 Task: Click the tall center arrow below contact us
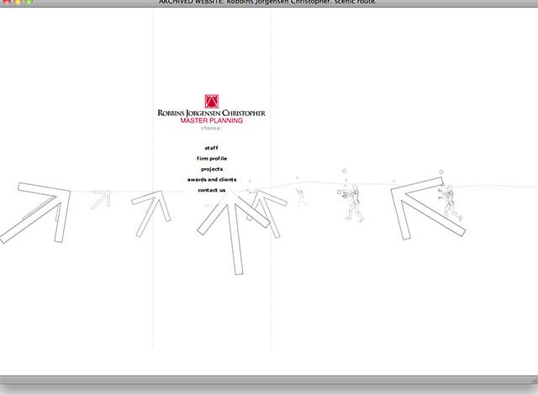(x=224, y=227)
